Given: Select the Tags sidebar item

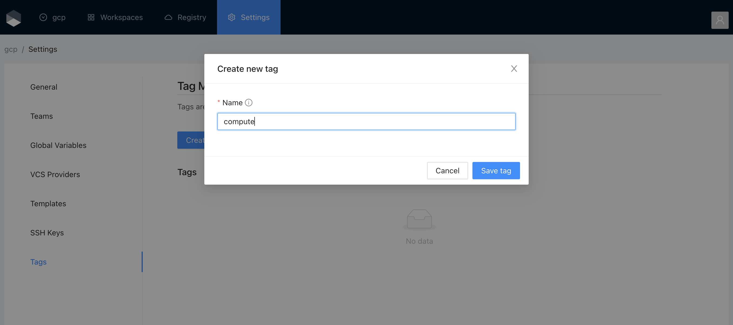Looking at the screenshot, I should 38,262.
